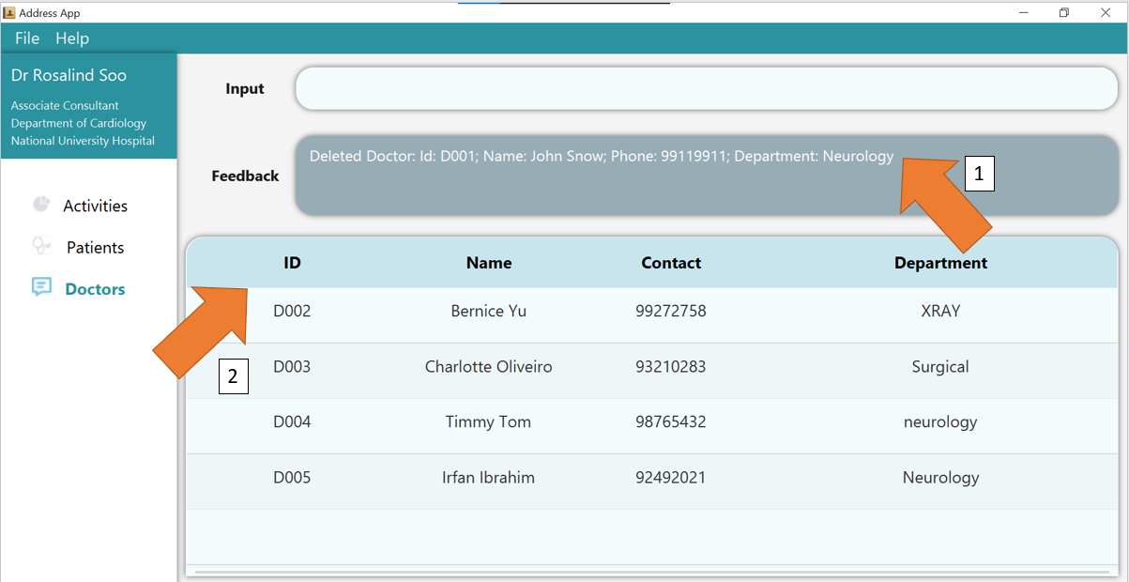Select the Bernice Yu doctor row

[x=488, y=312]
